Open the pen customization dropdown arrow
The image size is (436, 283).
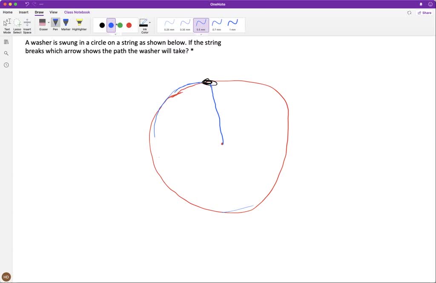(115, 34)
